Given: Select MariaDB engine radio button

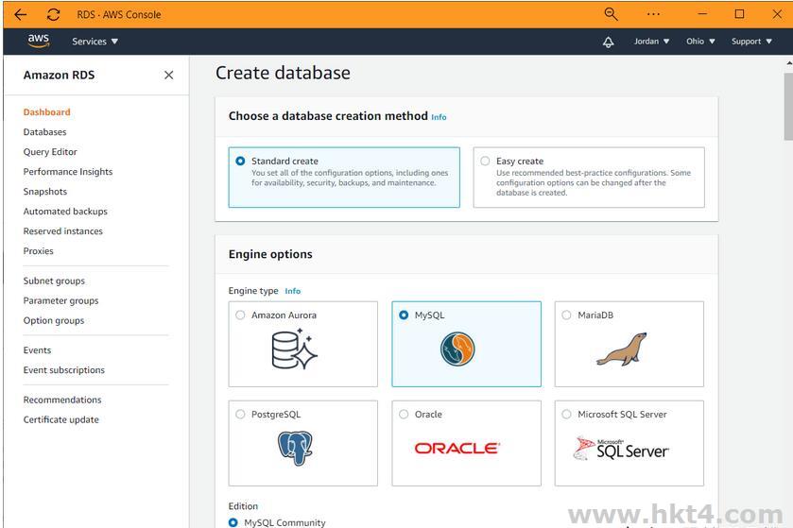Looking at the screenshot, I should (566, 315).
